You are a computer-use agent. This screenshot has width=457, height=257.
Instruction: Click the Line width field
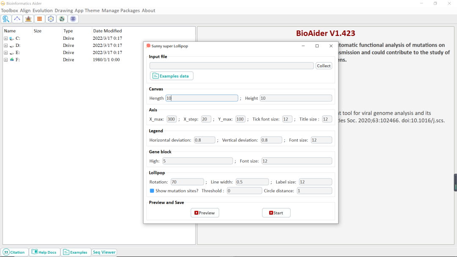pos(252,182)
